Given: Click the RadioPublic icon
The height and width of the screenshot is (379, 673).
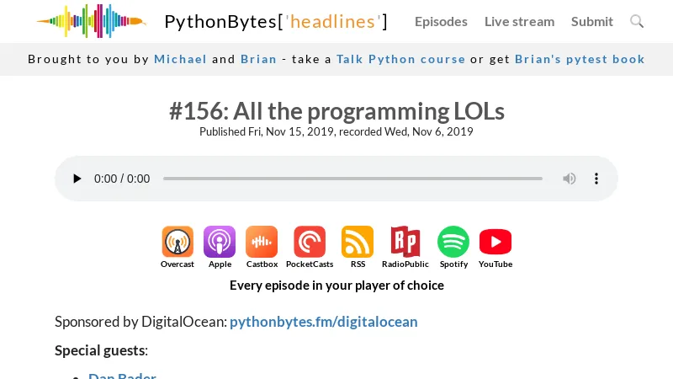Looking at the screenshot, I should pyautogui.click(x=405, y=242).
